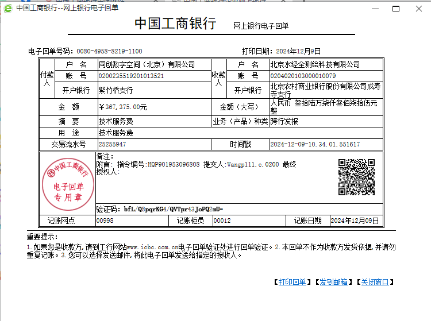Click the QR code on the receipt
Viewport: 431px width, 321px height.
point(356,177)
